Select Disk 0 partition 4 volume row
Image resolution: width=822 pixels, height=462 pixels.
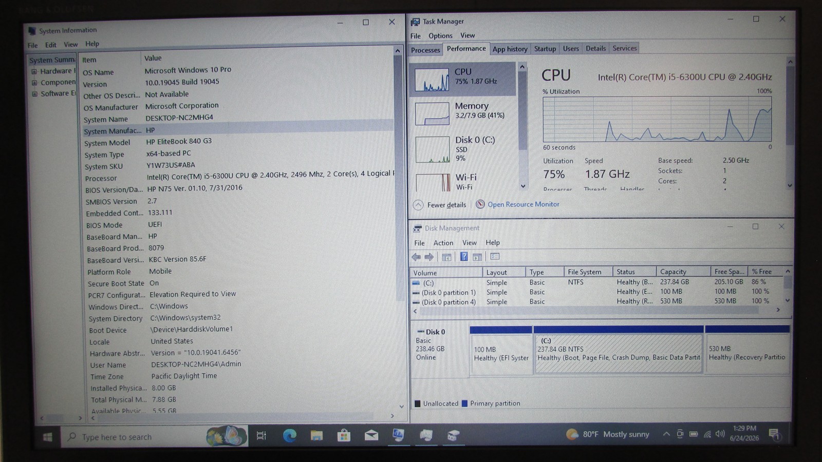[597, 302]
